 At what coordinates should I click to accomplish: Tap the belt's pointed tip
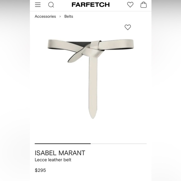pos(93,114)
